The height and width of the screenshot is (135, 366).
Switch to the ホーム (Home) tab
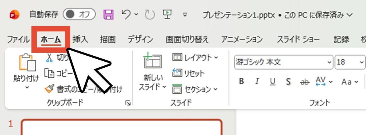(51, 39)
